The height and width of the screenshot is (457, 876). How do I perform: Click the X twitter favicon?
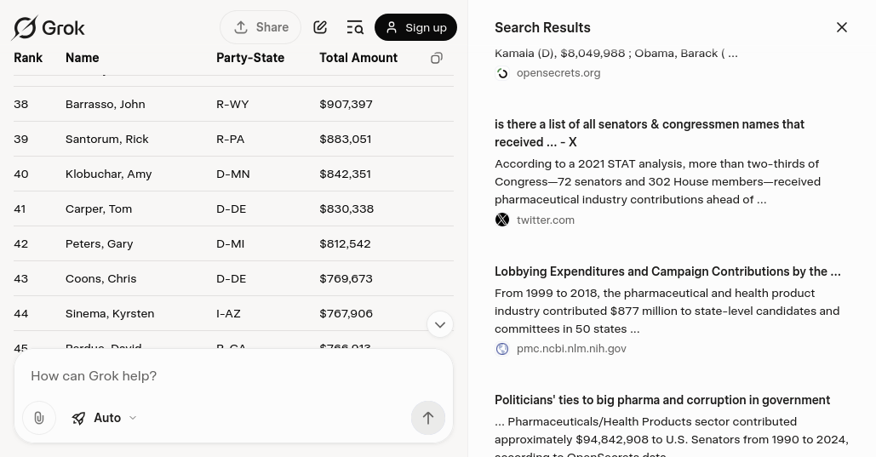[x=502, y=220]
